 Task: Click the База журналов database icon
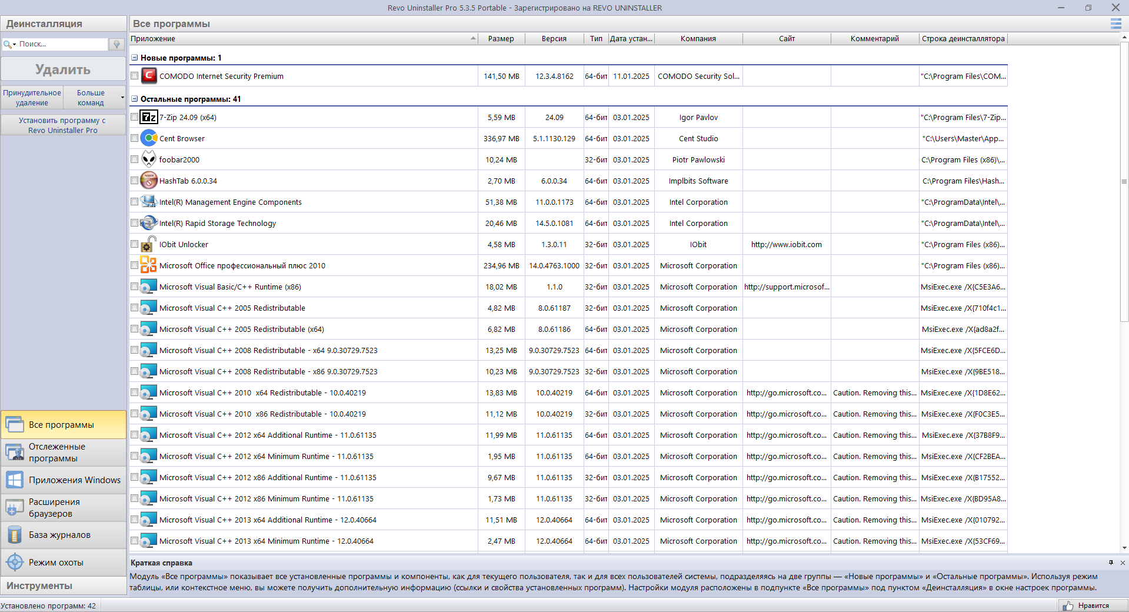(x=15, y=535)
